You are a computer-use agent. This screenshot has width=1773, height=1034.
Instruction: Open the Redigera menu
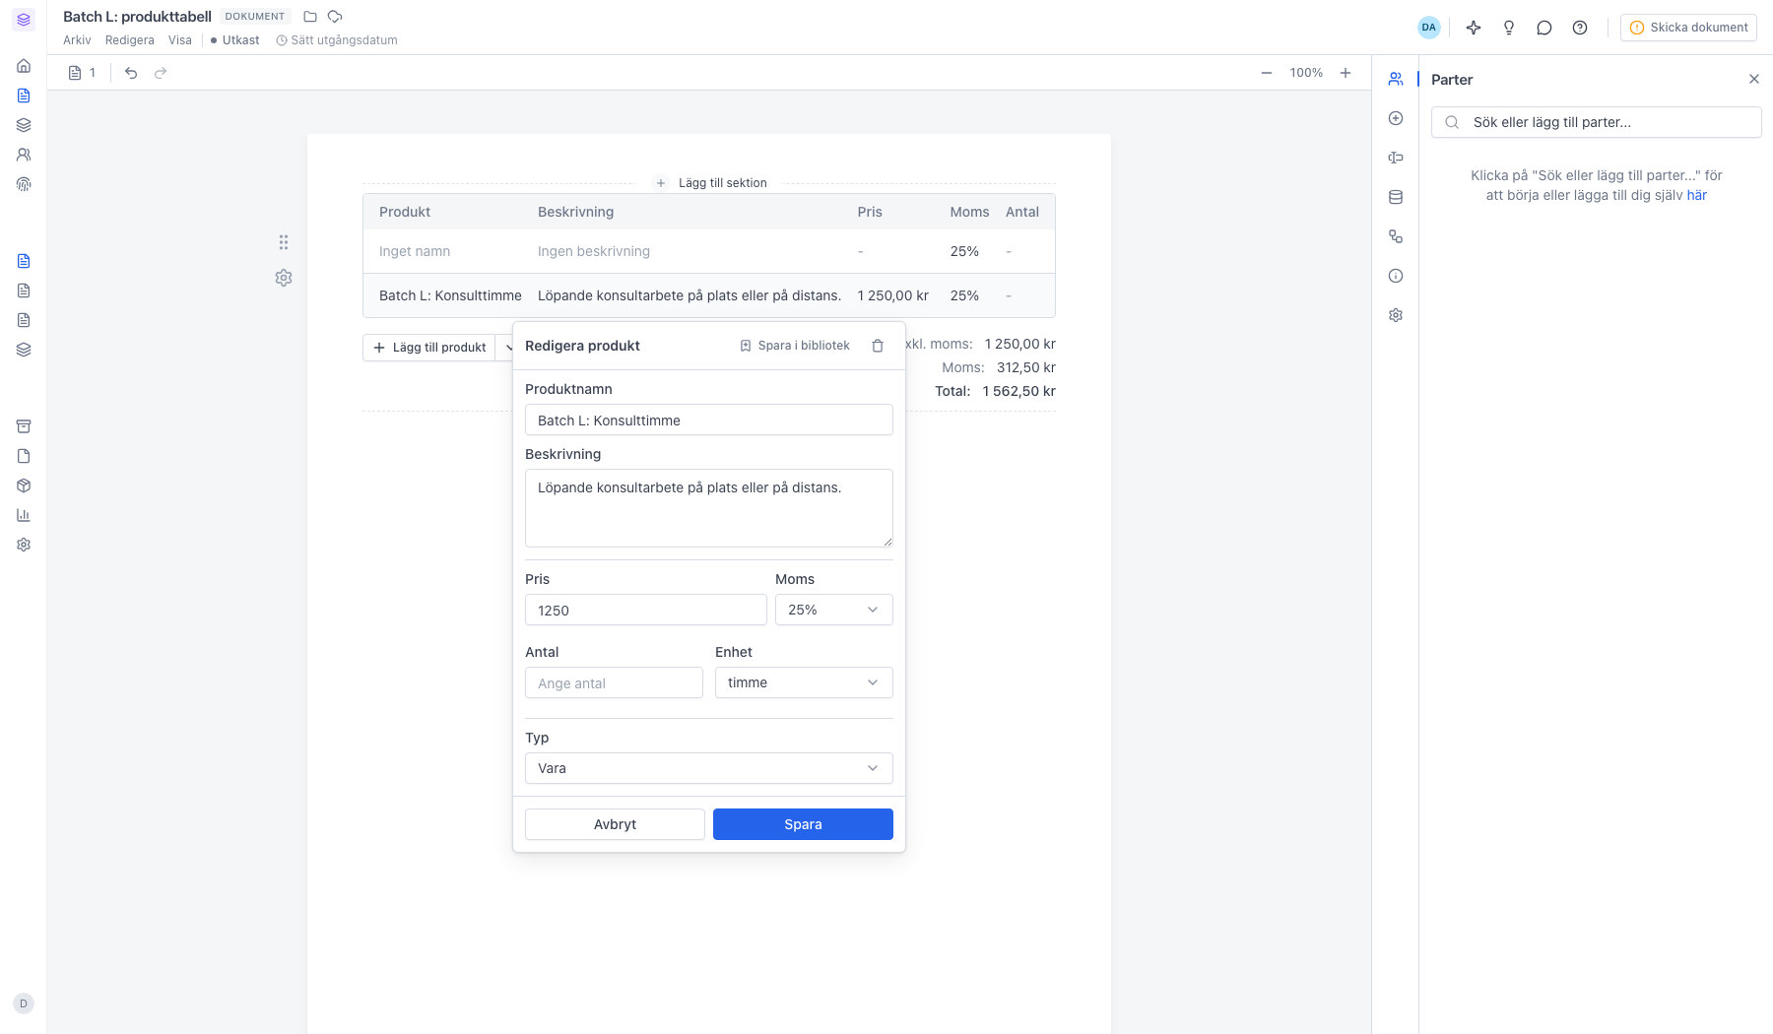click(130, 40)
